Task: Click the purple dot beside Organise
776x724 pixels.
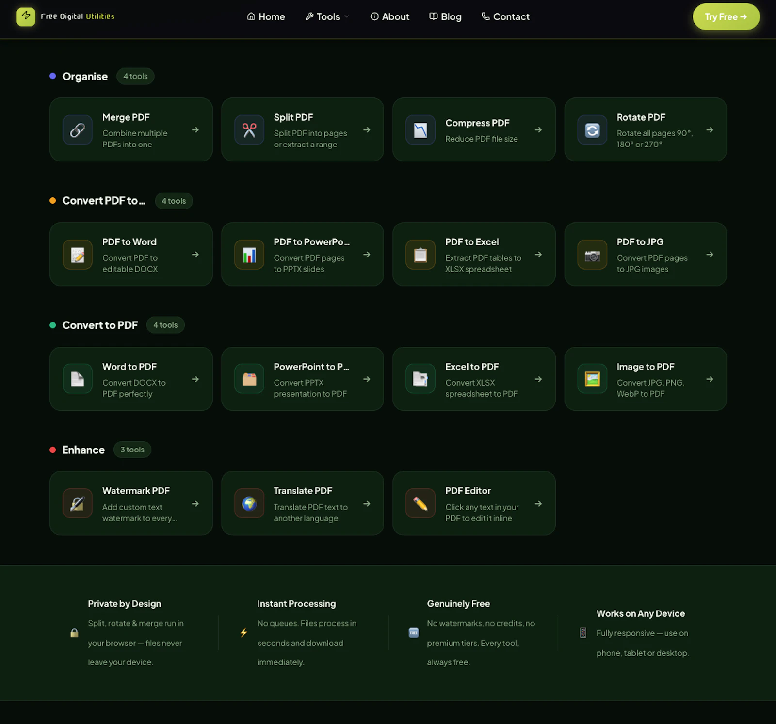Action: click(53, 76)
